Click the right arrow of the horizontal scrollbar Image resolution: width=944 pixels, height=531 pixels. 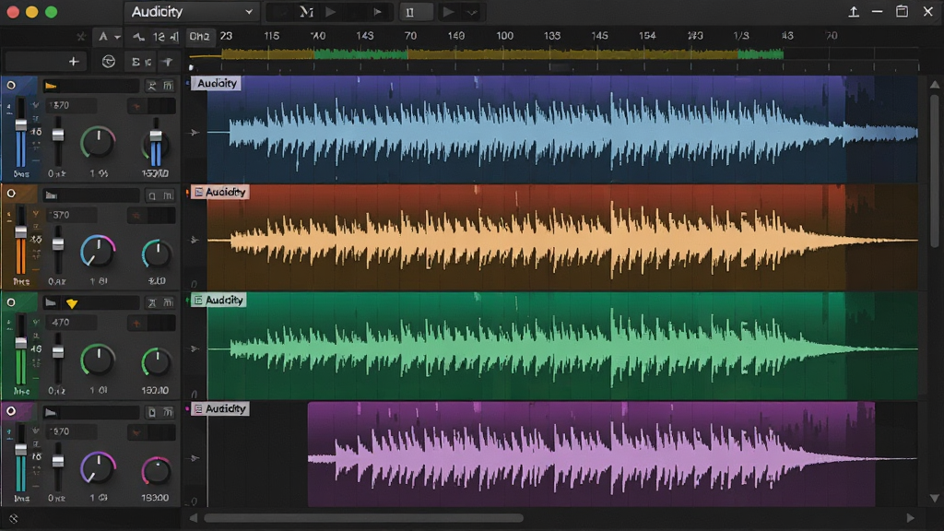(910, 518)
